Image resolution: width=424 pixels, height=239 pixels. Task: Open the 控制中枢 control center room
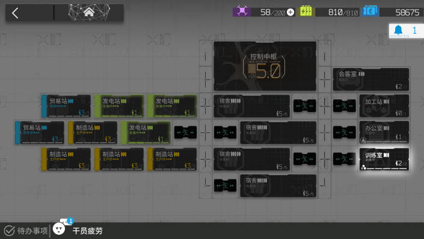coord(265,66)
